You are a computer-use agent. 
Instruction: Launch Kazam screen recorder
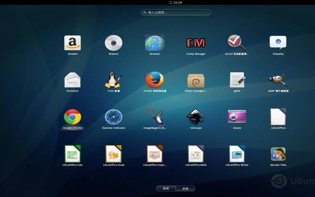(x=237, y=117)
